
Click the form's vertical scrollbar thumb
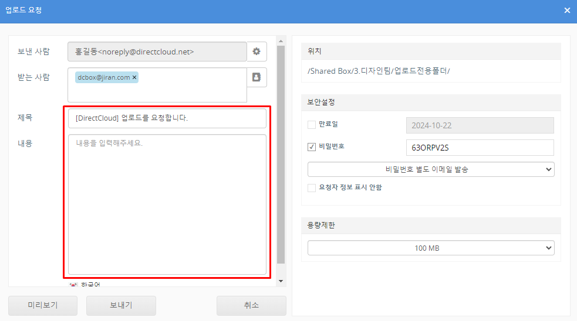(x=281, y=152)
